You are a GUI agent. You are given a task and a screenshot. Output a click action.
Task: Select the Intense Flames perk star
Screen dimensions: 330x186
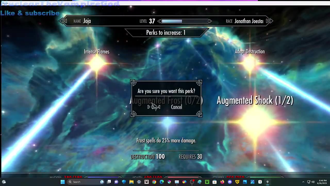(97, 63)
